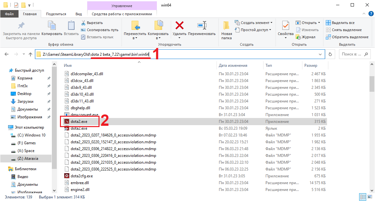
Task: Click the Pin to Quick Access icon
Action: 21,26
